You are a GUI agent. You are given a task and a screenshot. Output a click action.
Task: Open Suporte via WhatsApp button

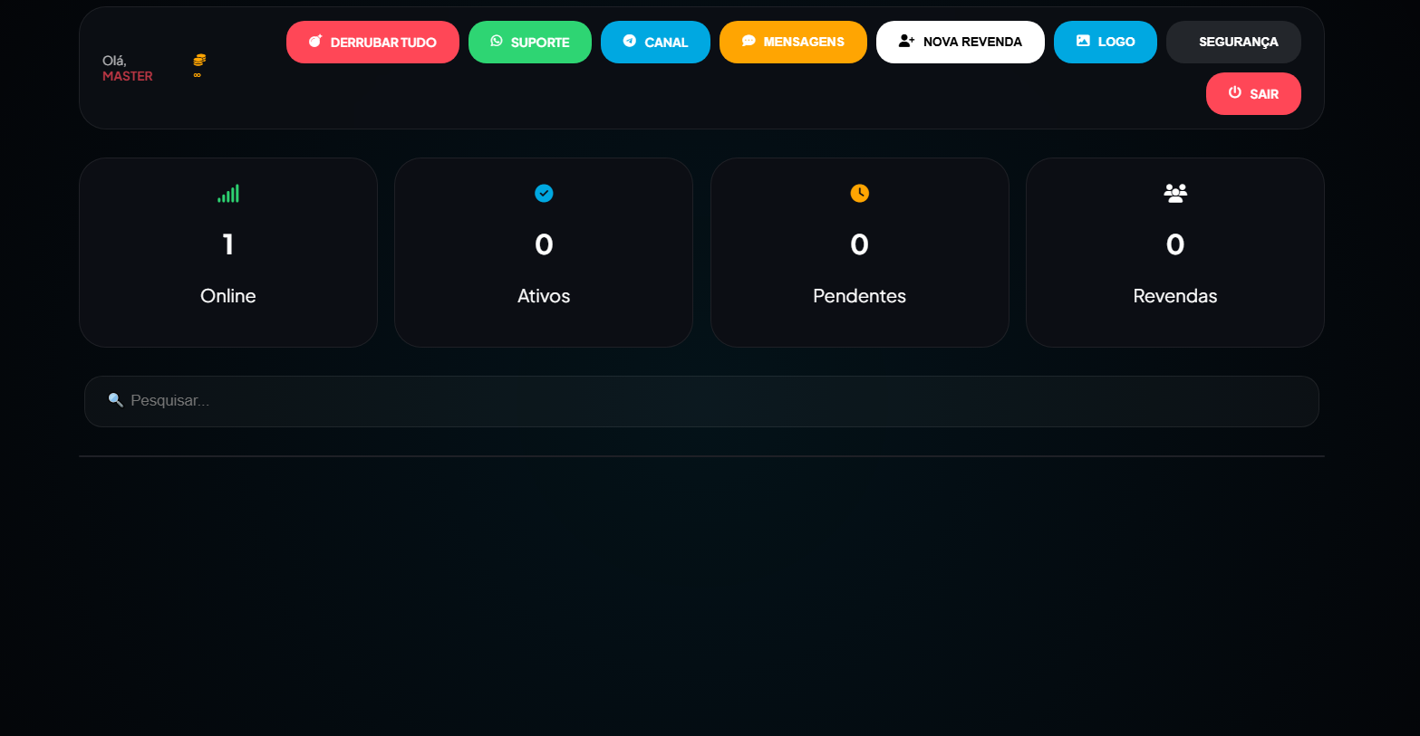tap(529, 43)
